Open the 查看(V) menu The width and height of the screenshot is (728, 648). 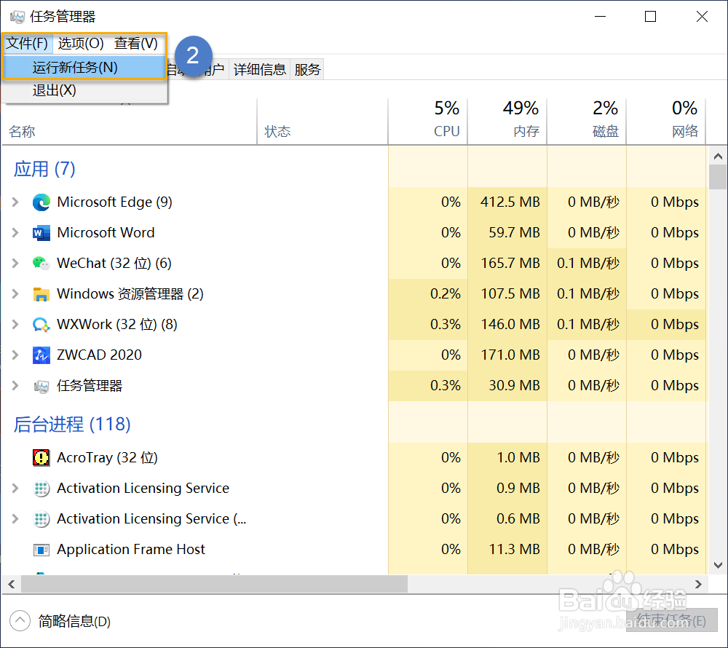click(x=136, y=44)
